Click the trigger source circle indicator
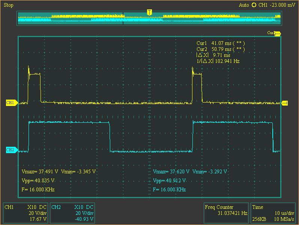Image resolution: width=299 pixels, height=225 pixels. pos(254,5)
